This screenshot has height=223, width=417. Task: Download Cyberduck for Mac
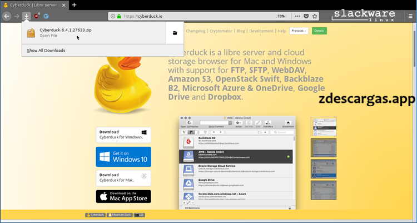click(x=123, y=178)
